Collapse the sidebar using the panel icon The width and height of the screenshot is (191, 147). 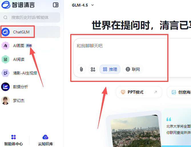pos(56,5)
